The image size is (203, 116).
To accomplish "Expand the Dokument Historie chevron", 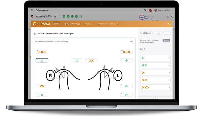I will pyautogui.click(x=118, y=24).
